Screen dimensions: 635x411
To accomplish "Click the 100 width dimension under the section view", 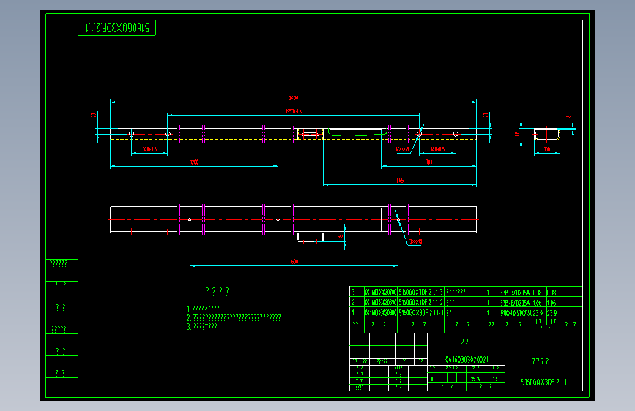I will (x=546, y=149).
